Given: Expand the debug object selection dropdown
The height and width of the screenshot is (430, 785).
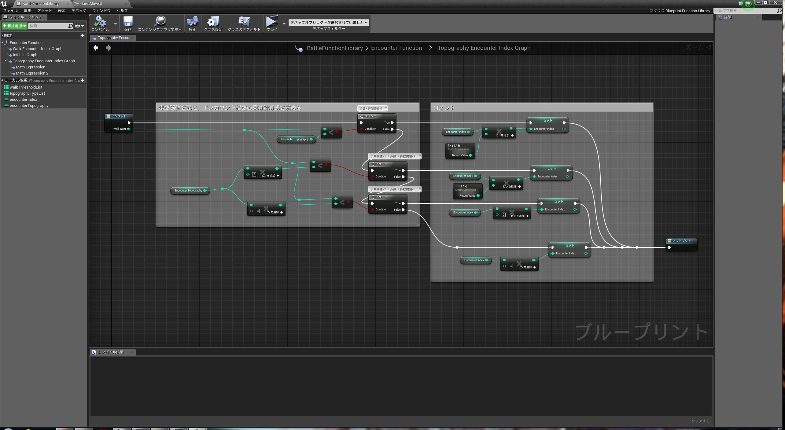Looking at the screenshot, I should point(329,22).
